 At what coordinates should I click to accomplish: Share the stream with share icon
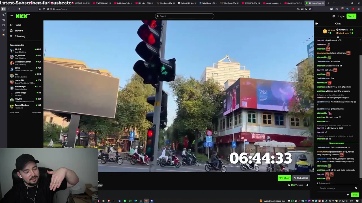click(x=307, y=185)
